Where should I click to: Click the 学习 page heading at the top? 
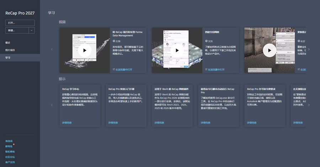coord(52,13)
